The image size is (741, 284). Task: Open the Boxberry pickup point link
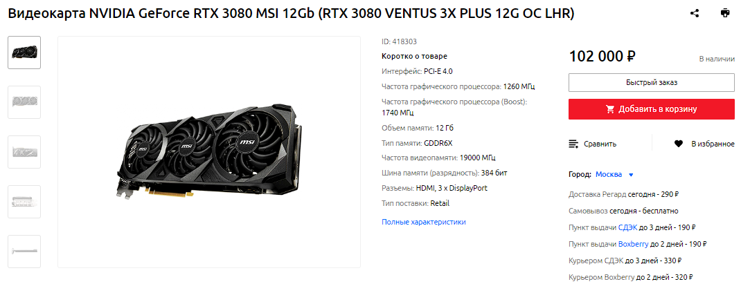click(x=633, y=244)
